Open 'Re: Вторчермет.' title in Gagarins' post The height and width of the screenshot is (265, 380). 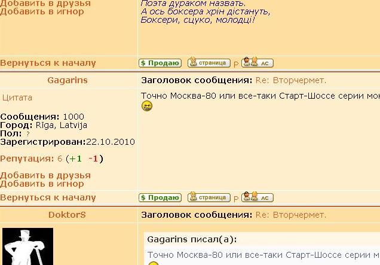[x=290, y=80]
